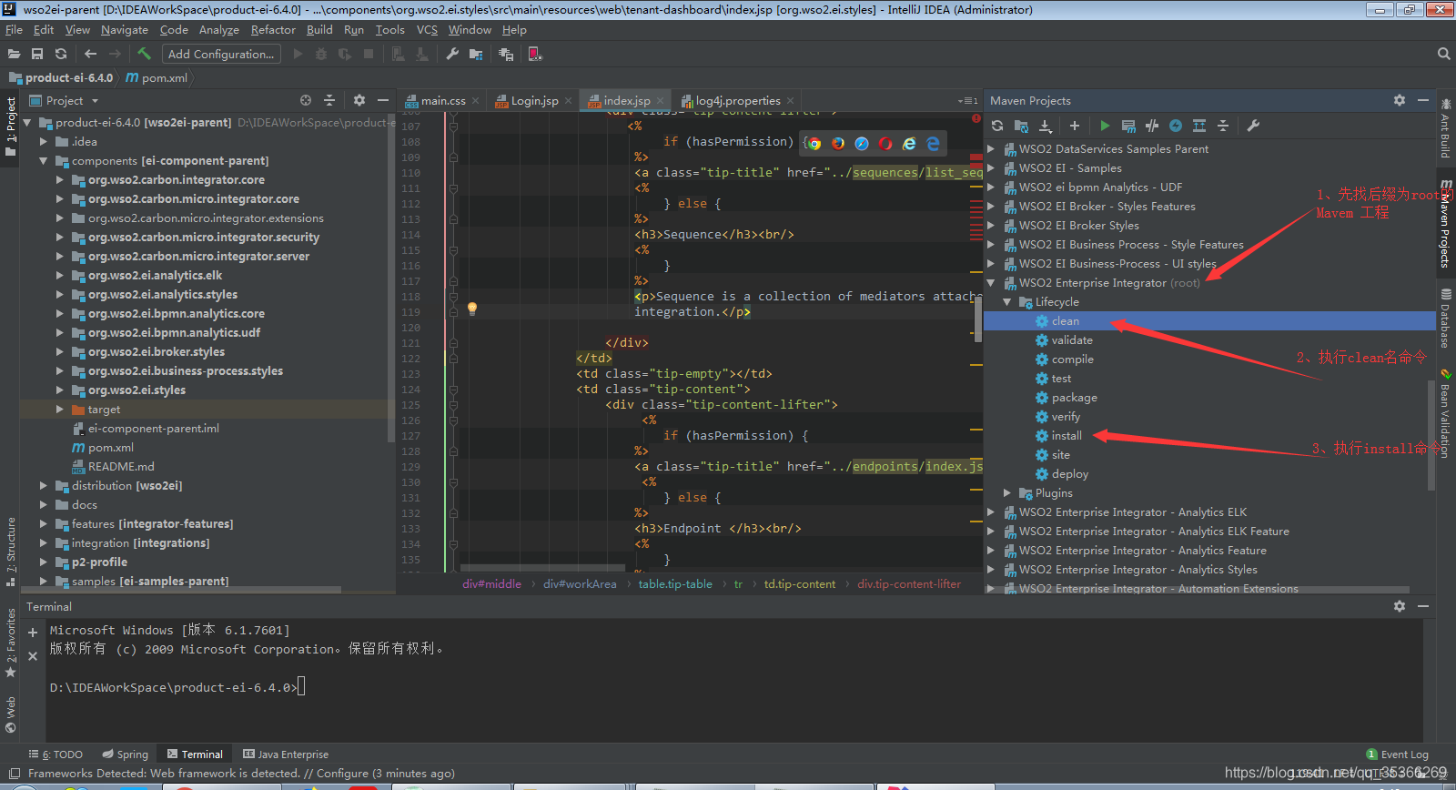Viewport: 1456px width, 790px height.
Task: Click pom.xml in the breadcrumb bar
Action: 157,78
